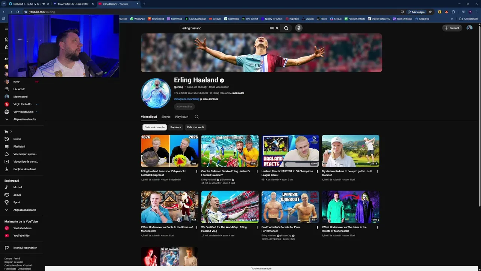The height and width of the screenshot is (271, 481).
Task: Open the account avatar menu in YouTube header
Action: point(469,28)
